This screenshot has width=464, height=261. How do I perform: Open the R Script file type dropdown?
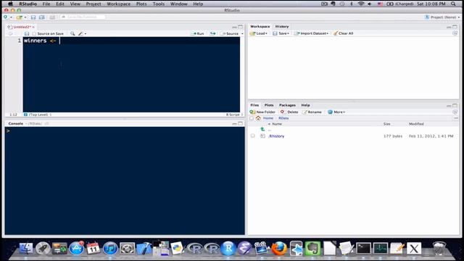[x=234, y=115]
